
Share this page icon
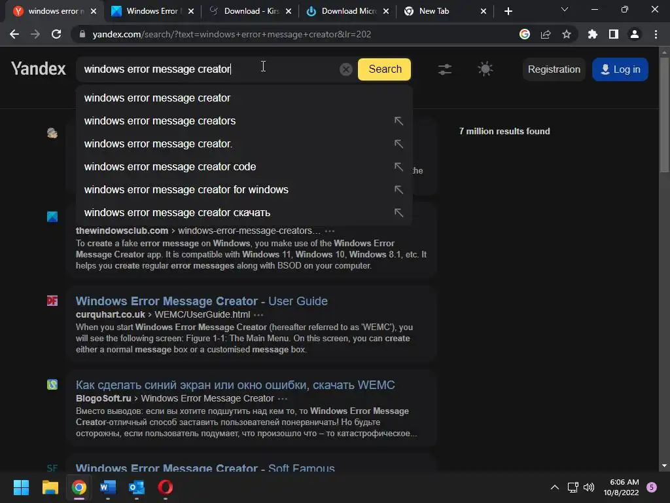tap(546, 34)
